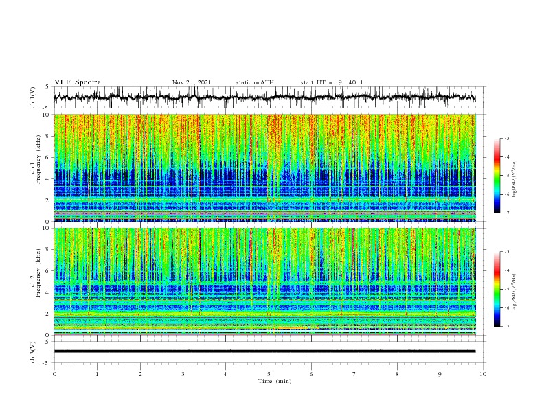The height and width of the screenshot is (420, 544).
Task: Click the "6" frequency tick of ch.2 spectrogram
Action: pyautogui.click(x=48, y=271)
